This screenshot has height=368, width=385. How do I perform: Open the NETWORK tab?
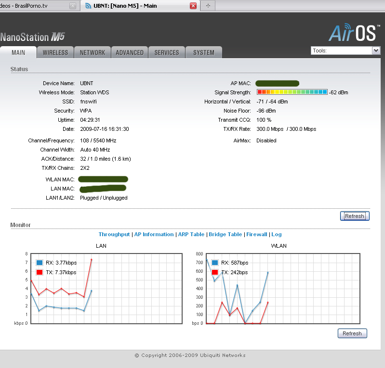pyautogui.click(x=93, y=52)
